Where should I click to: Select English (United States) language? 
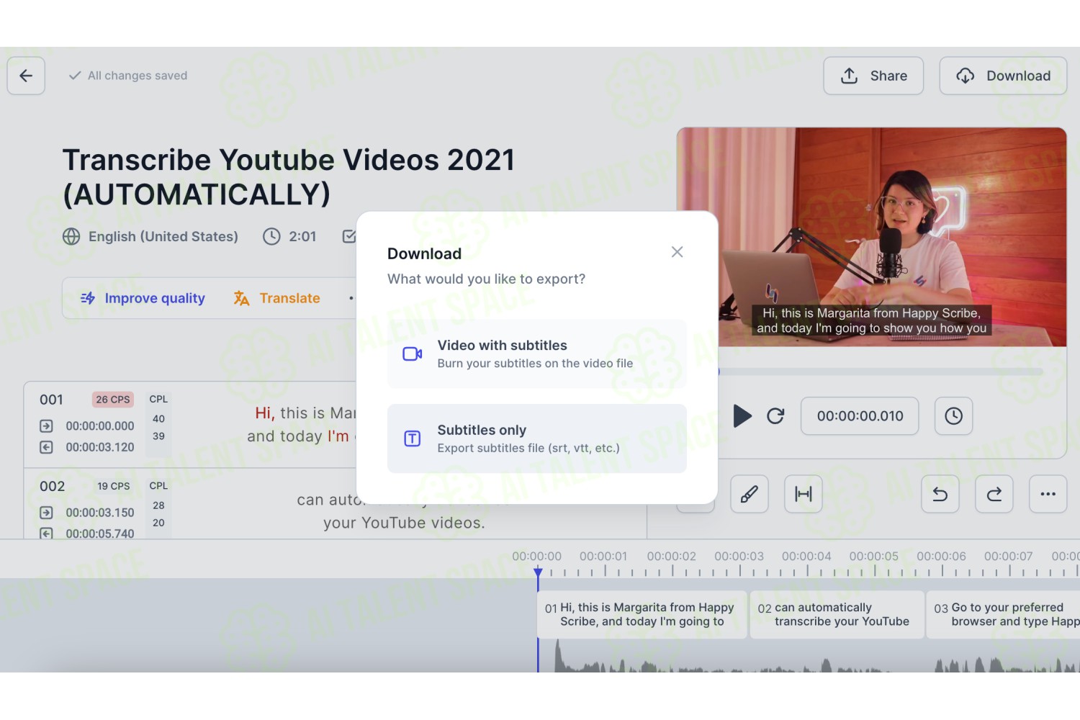[163, 236]
